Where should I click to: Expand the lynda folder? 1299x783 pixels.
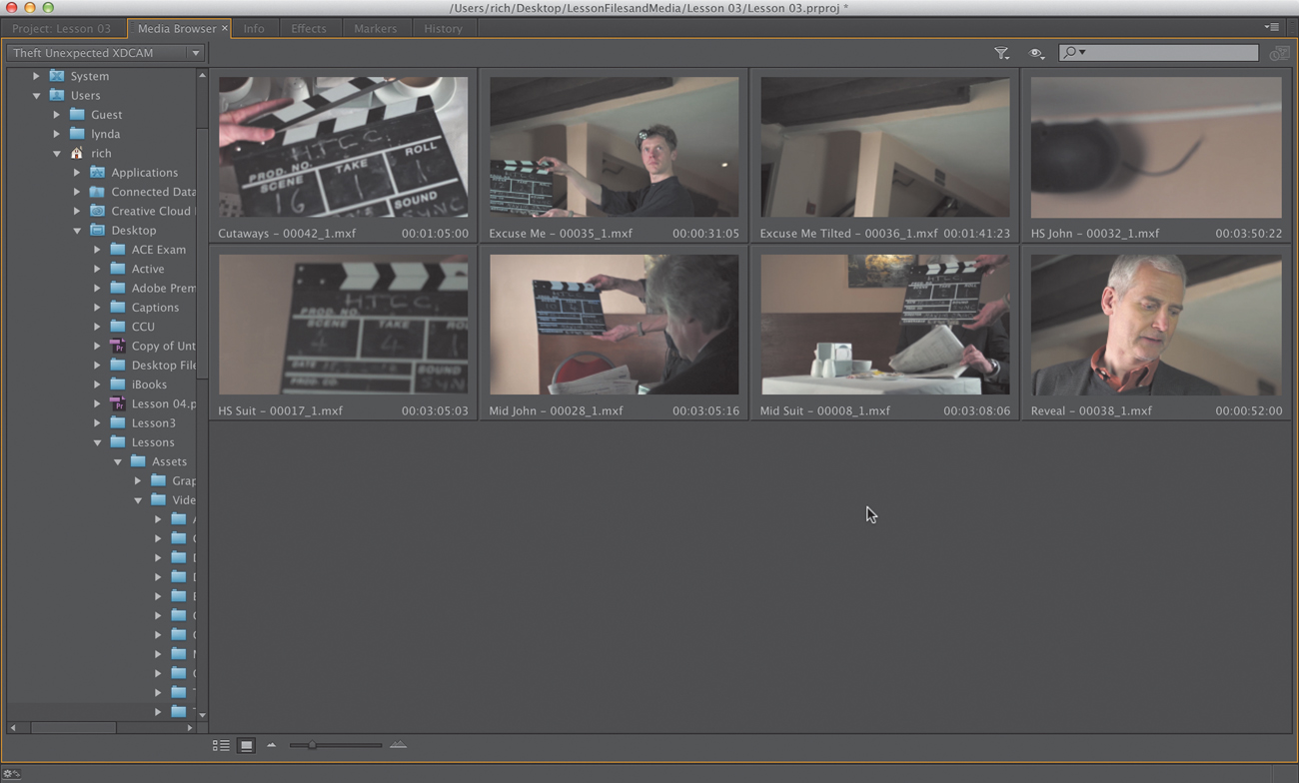[x=56, y=134]
